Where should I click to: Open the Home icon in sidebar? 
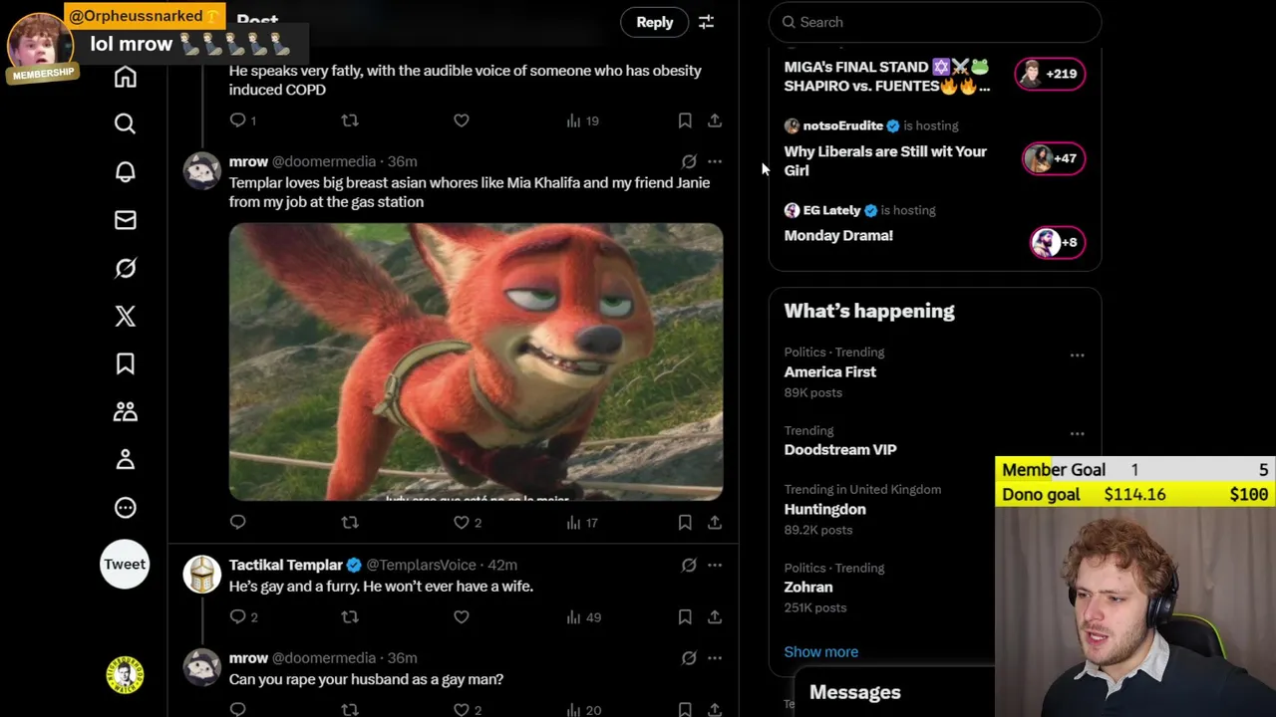point(125,77)
